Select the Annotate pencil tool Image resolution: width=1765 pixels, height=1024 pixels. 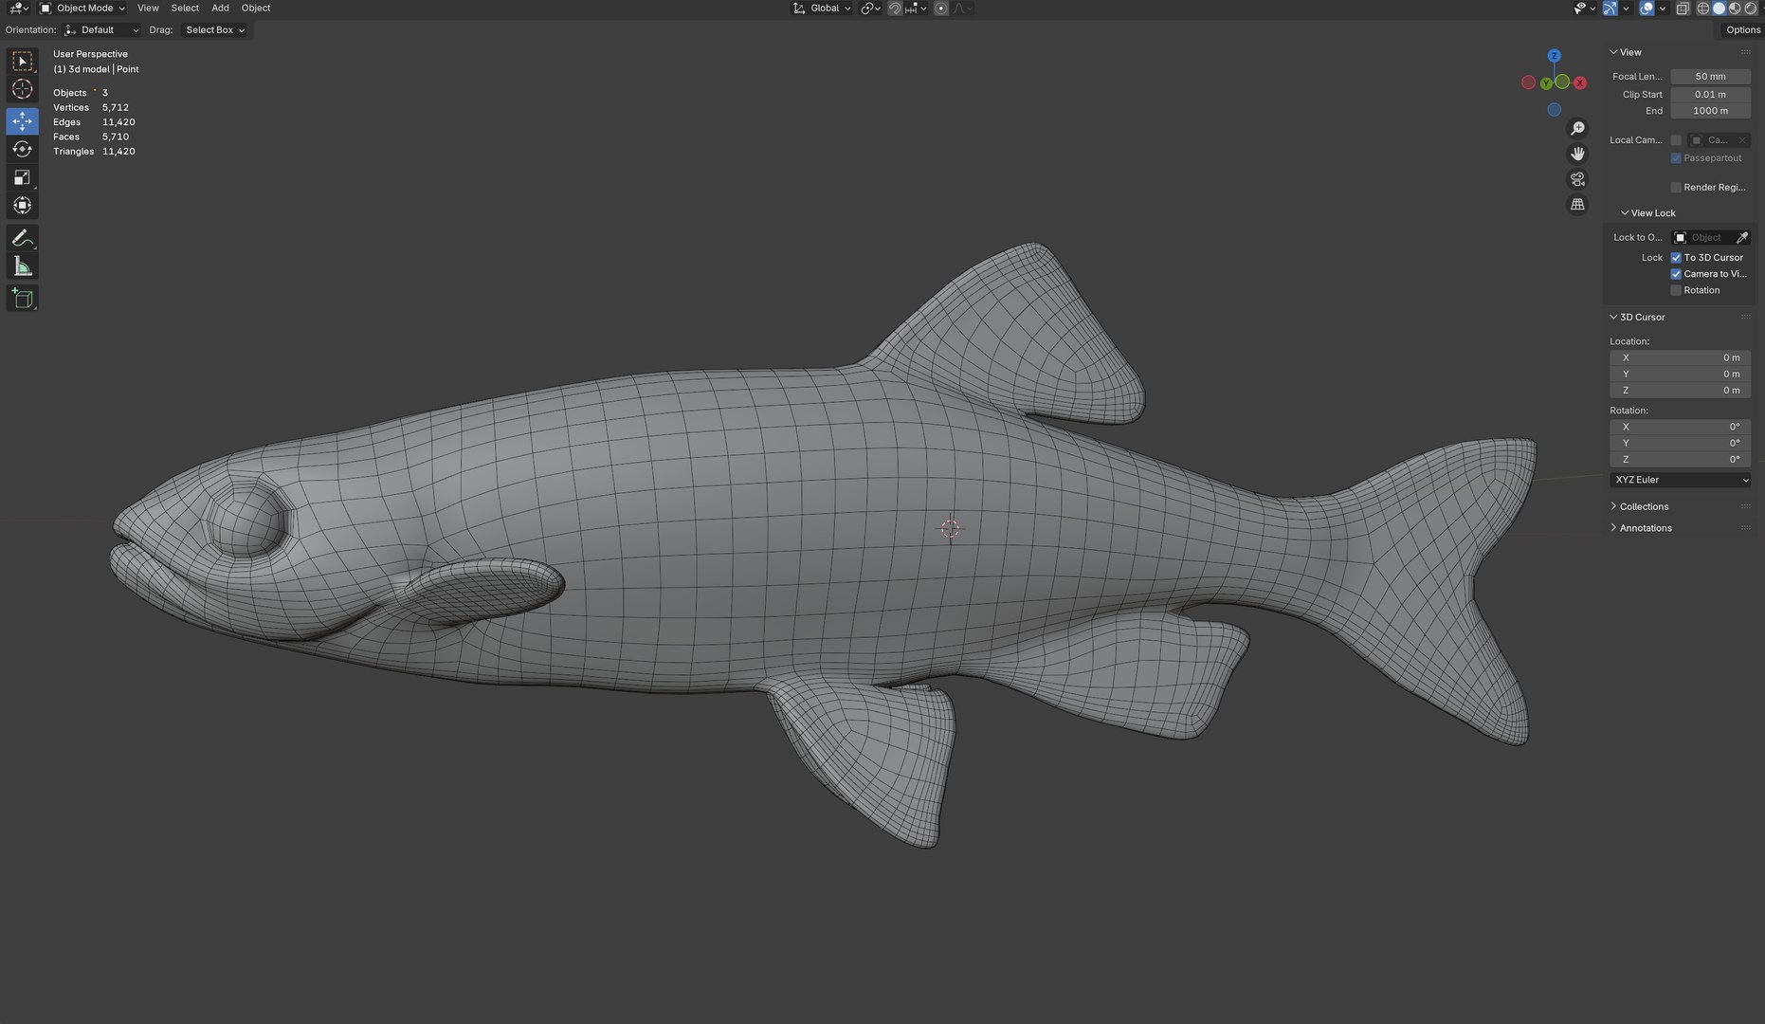pyautogui.click(x=22, y=238)
